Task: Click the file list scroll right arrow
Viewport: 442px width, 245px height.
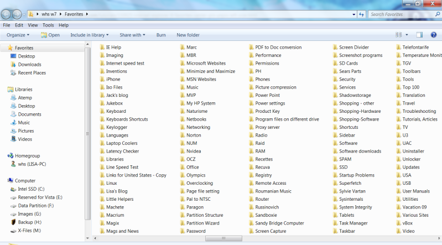Action: pyautogui.click(x=439, y=238)
